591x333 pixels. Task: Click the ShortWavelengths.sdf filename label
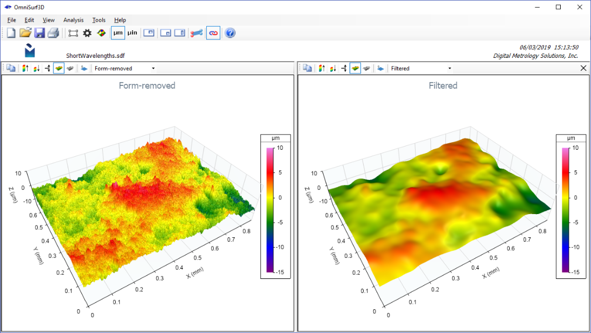tap(96, 55)
